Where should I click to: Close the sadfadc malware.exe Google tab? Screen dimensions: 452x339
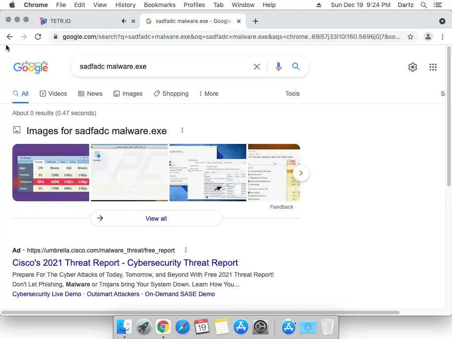(x=239, y=21)
